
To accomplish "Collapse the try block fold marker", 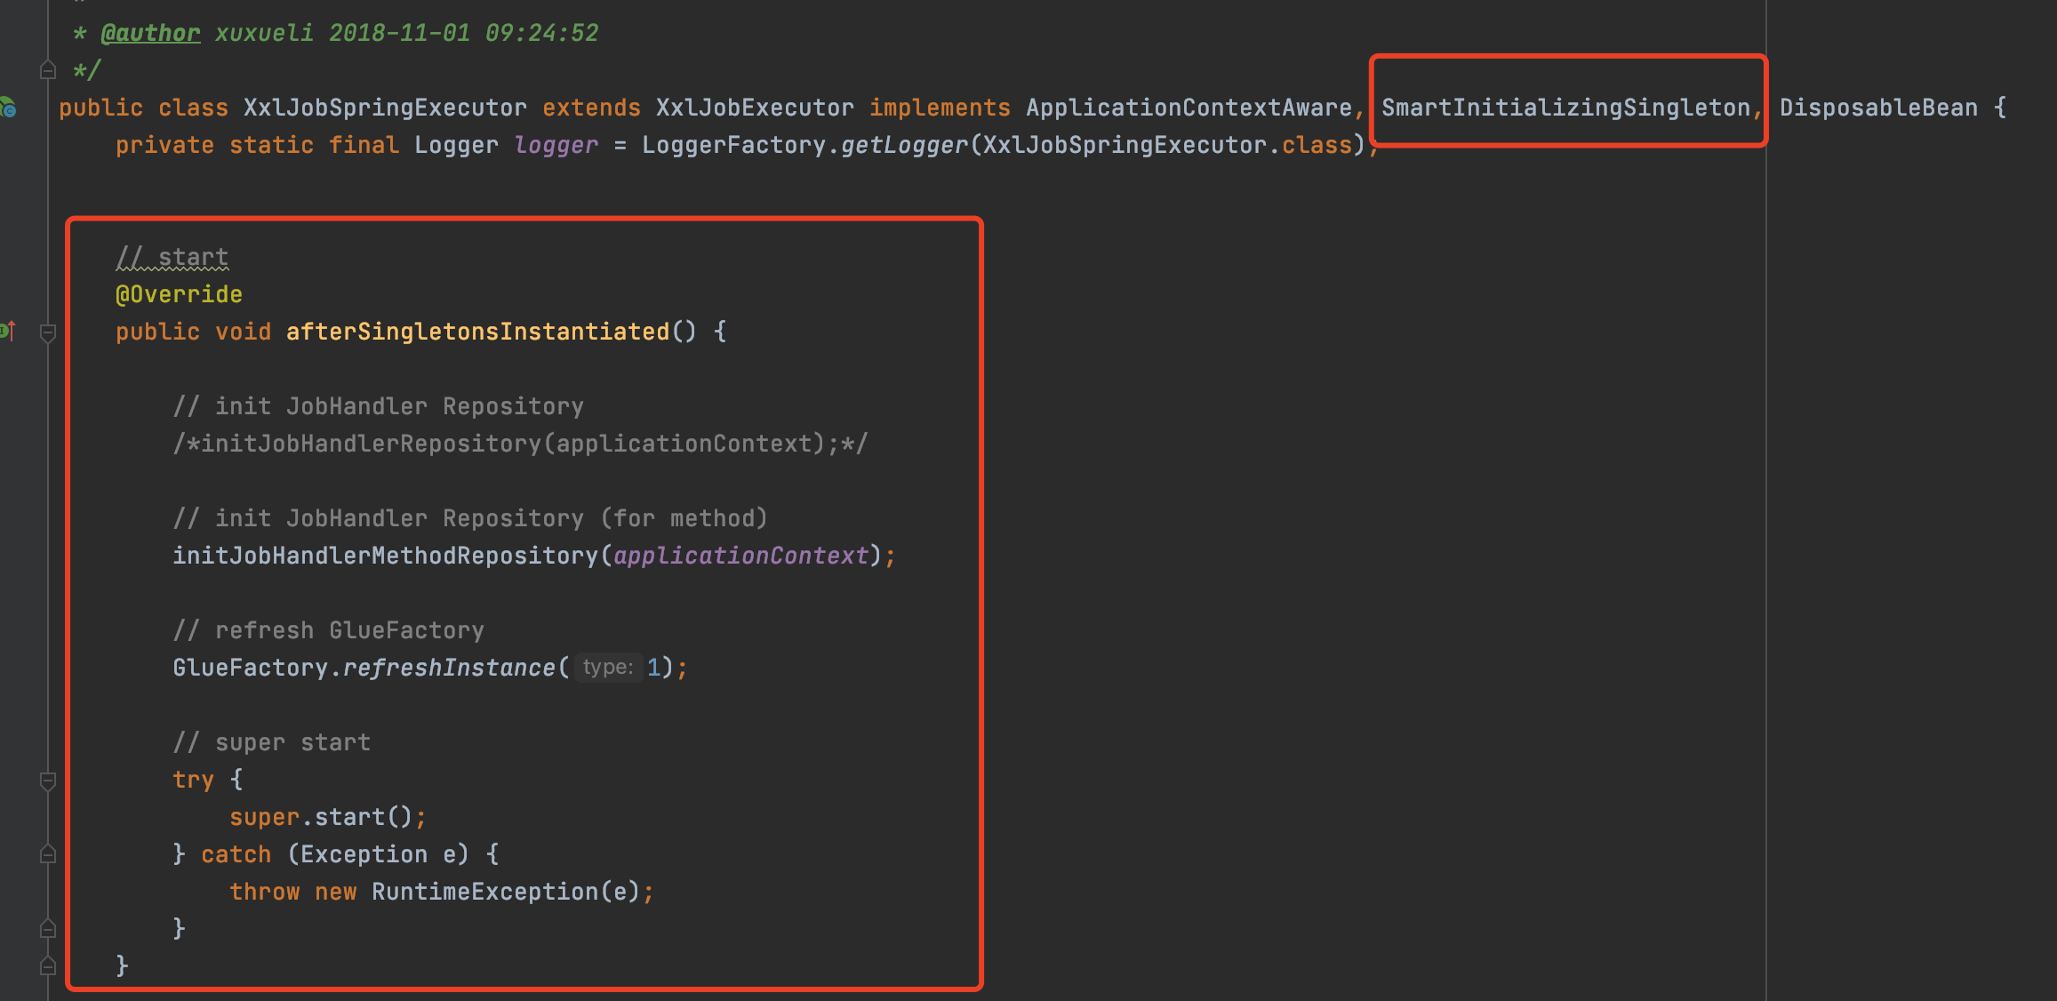I will point(48,781).
